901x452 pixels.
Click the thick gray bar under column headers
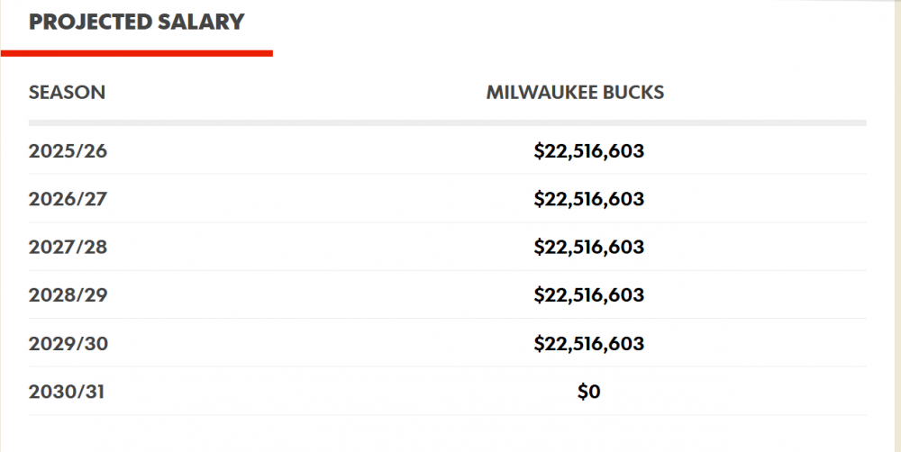point(447,122)
